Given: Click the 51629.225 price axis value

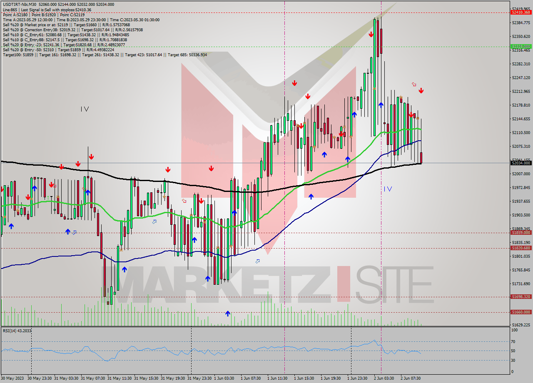Looking at the screenshot, I should pos(521,325).
